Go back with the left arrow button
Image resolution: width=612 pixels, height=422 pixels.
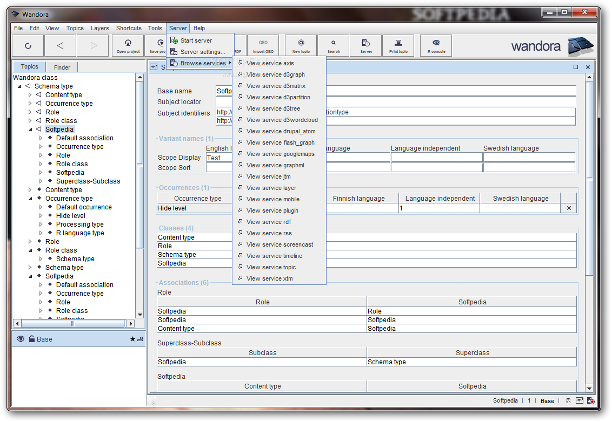click(x=60, y=45)
